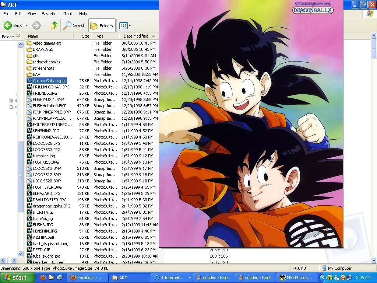Click the greyed Forward arrow button

[36, 25]
